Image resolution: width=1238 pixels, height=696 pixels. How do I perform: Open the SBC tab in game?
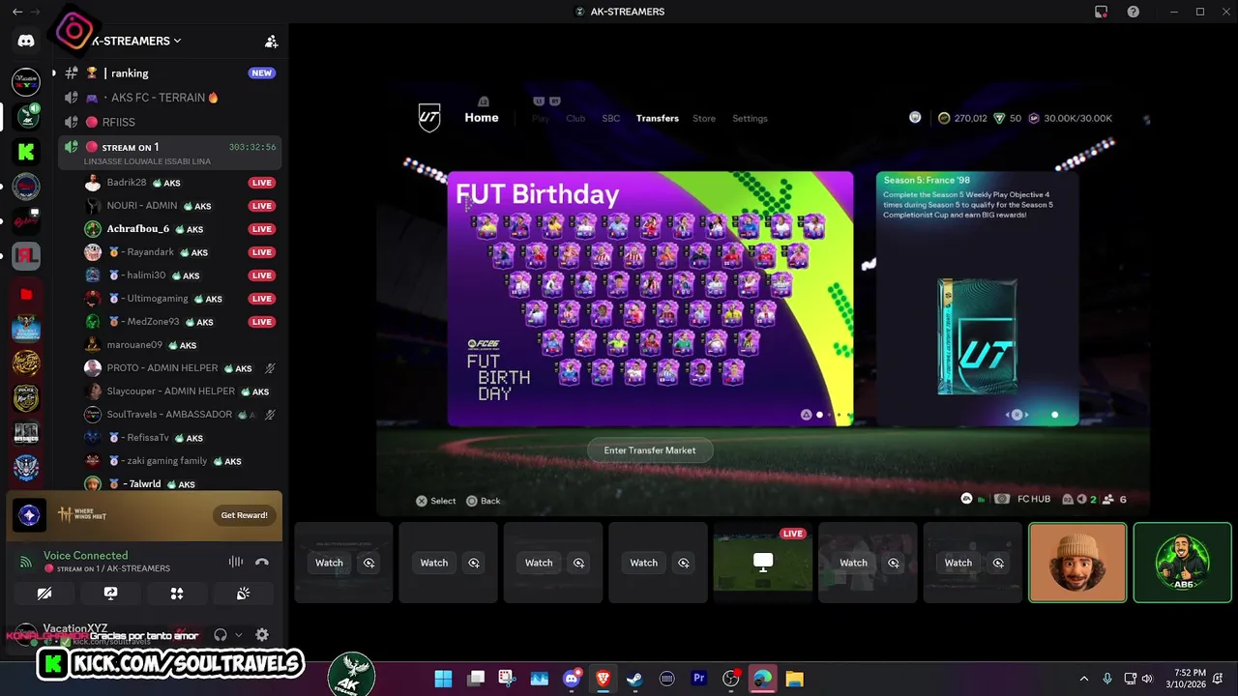point(611,118)
